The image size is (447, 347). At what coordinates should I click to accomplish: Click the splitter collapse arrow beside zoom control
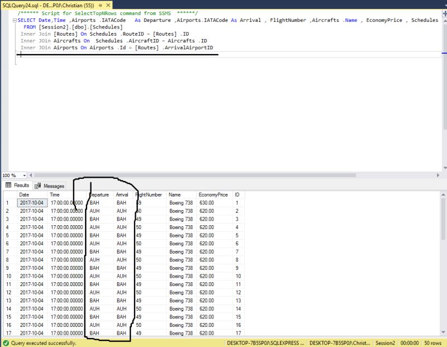pos(31,174)
